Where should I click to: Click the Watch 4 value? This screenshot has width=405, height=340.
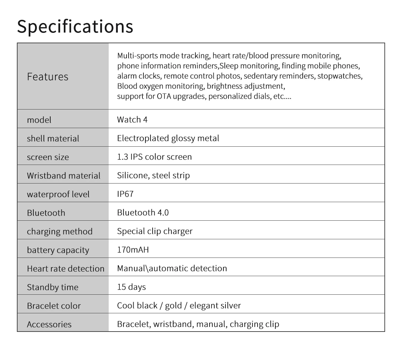[132, 119]
